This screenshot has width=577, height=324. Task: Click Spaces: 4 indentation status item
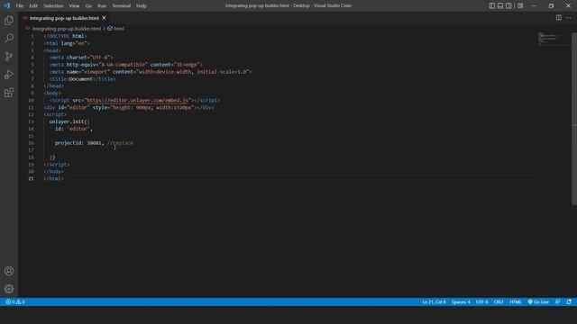461,302
